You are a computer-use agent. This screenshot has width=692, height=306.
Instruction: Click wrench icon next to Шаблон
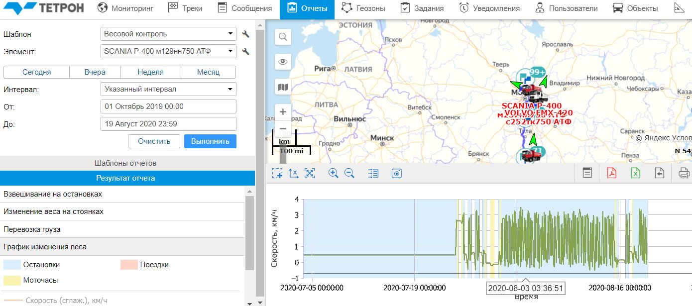point(245,34)
